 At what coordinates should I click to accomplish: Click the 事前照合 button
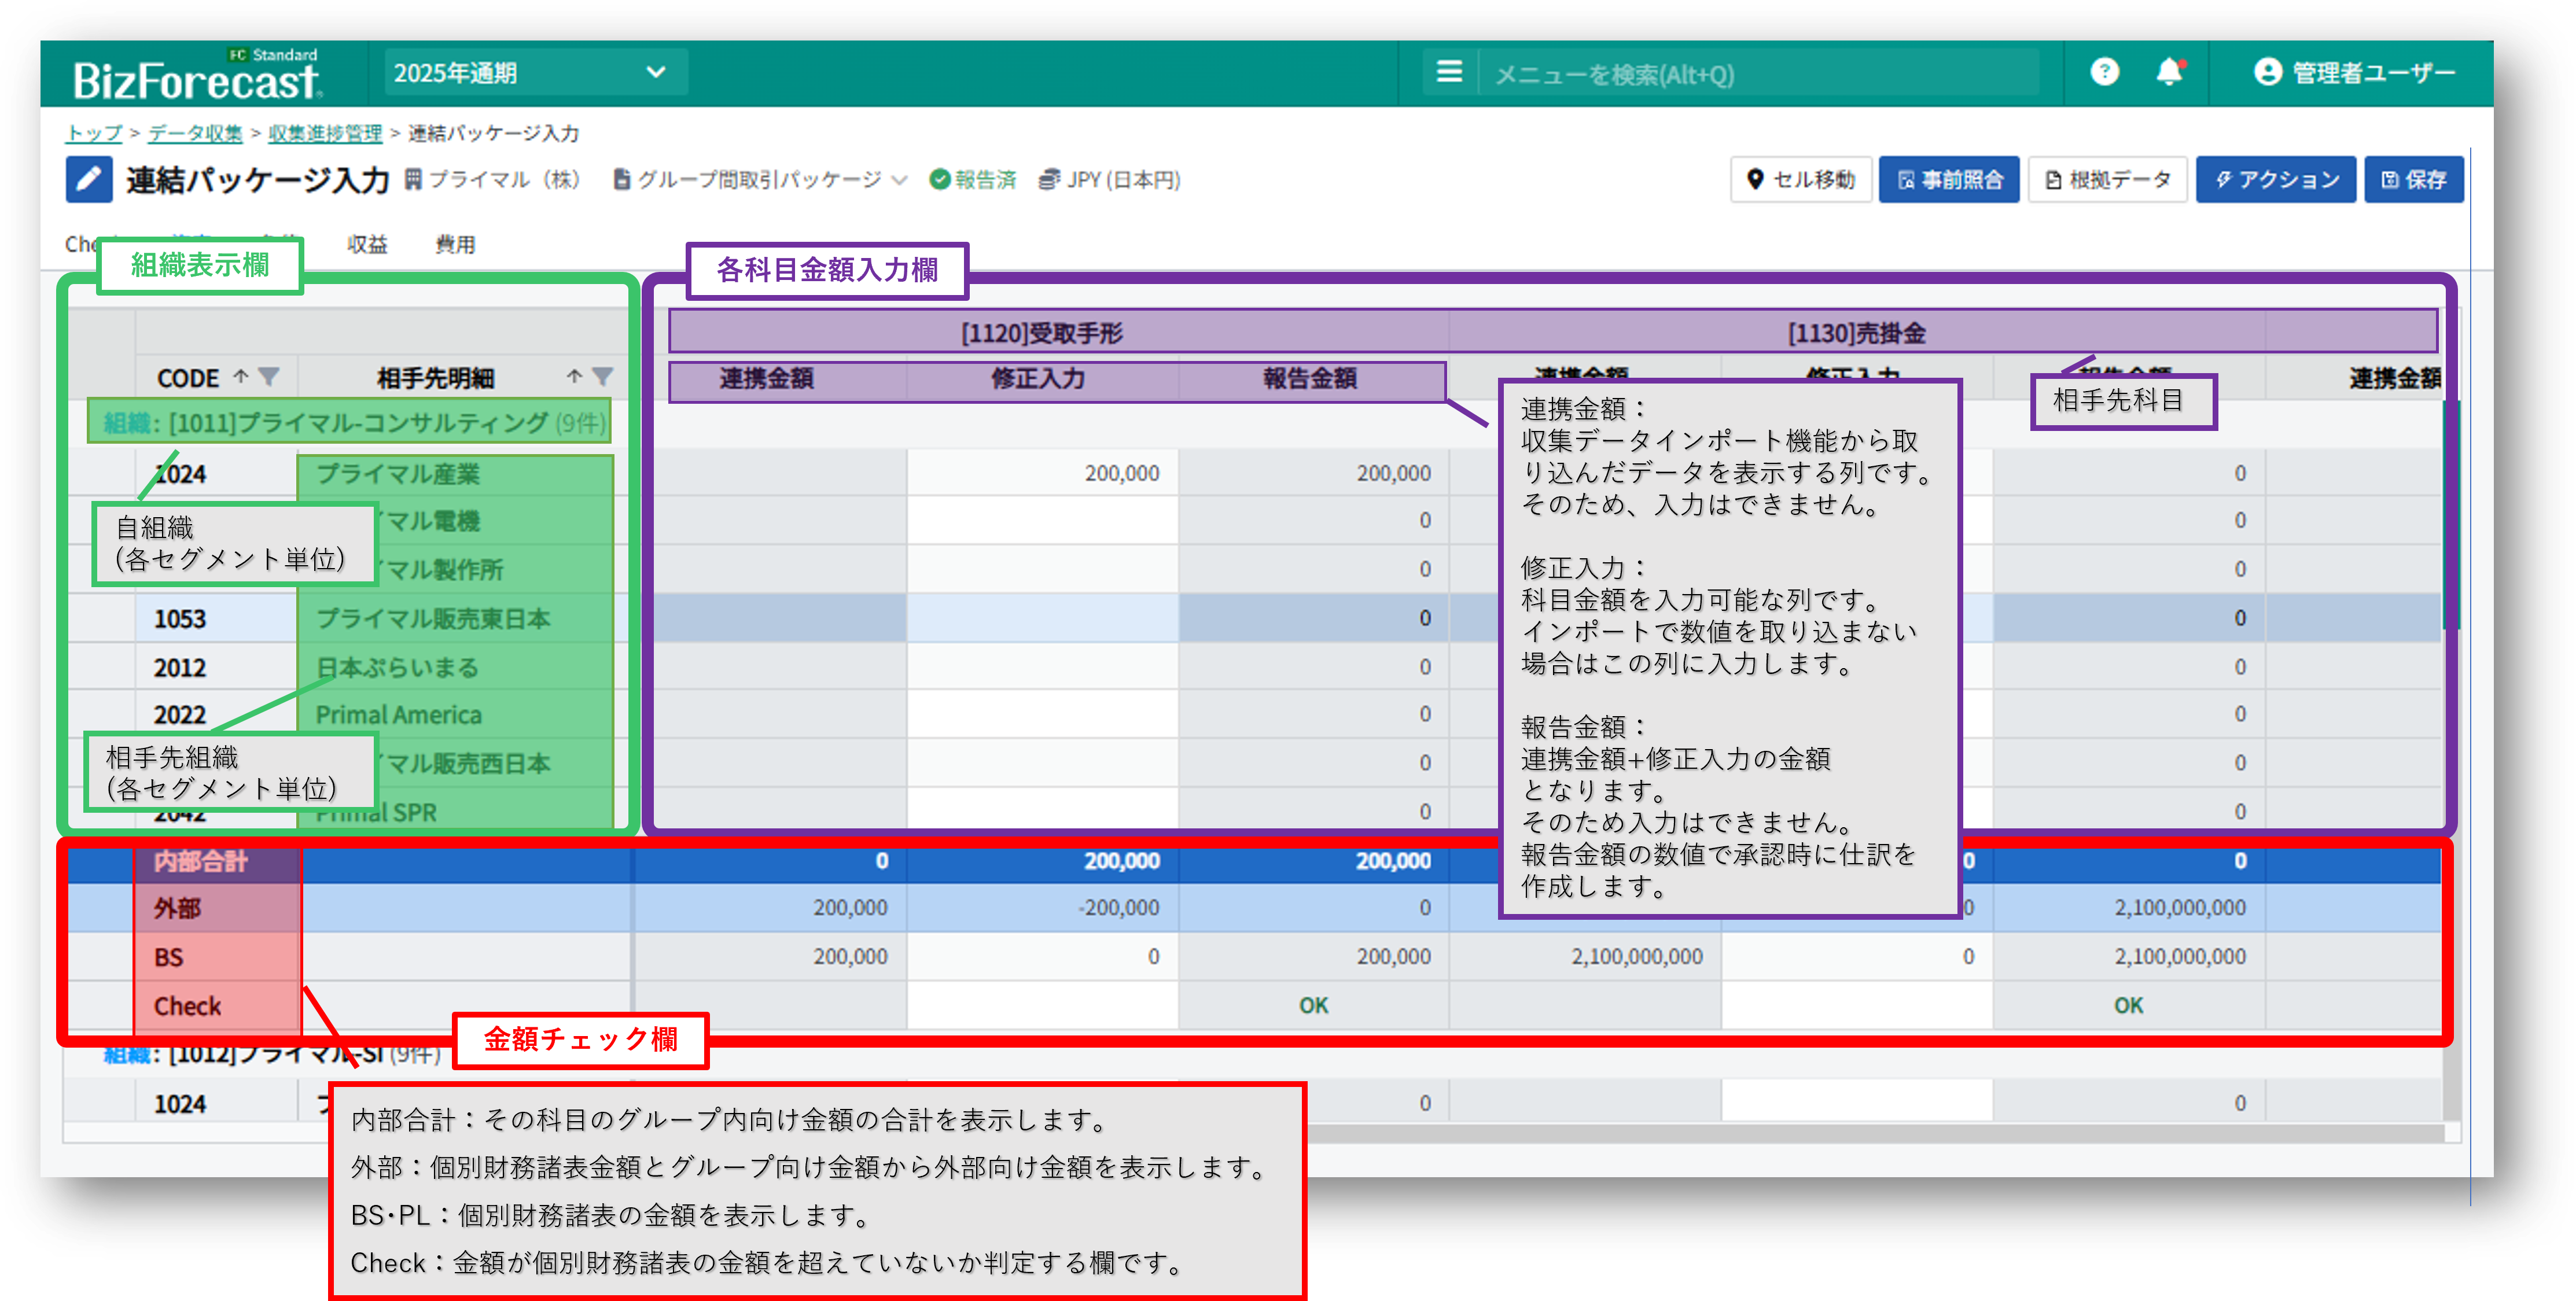tap(1949, 180)
